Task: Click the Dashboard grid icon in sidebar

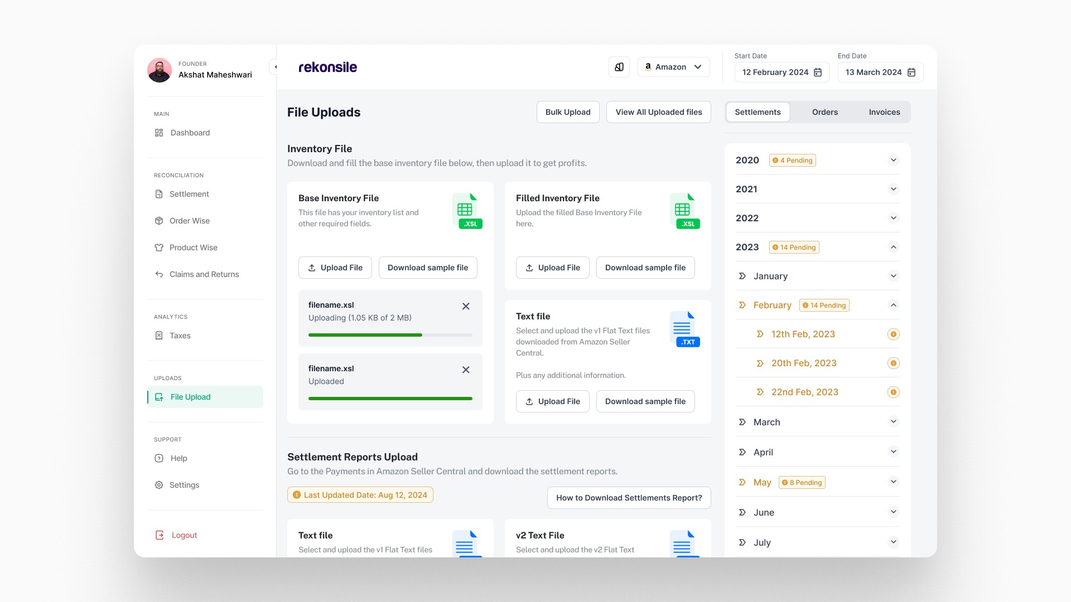Action: [x=159, y=133]
